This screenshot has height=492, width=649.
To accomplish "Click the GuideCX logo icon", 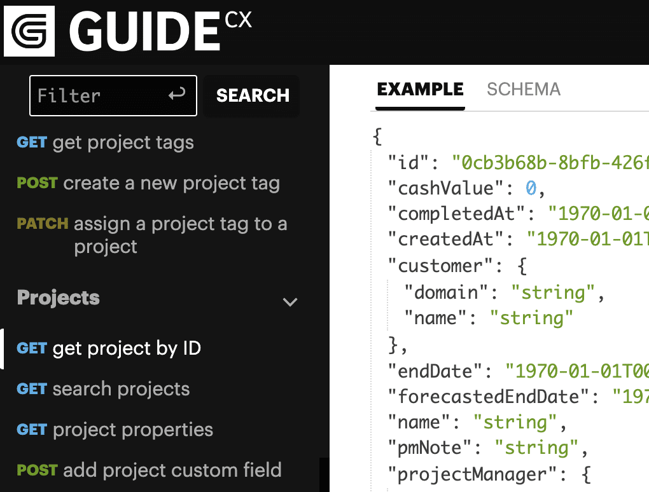I will click(29, 31).
